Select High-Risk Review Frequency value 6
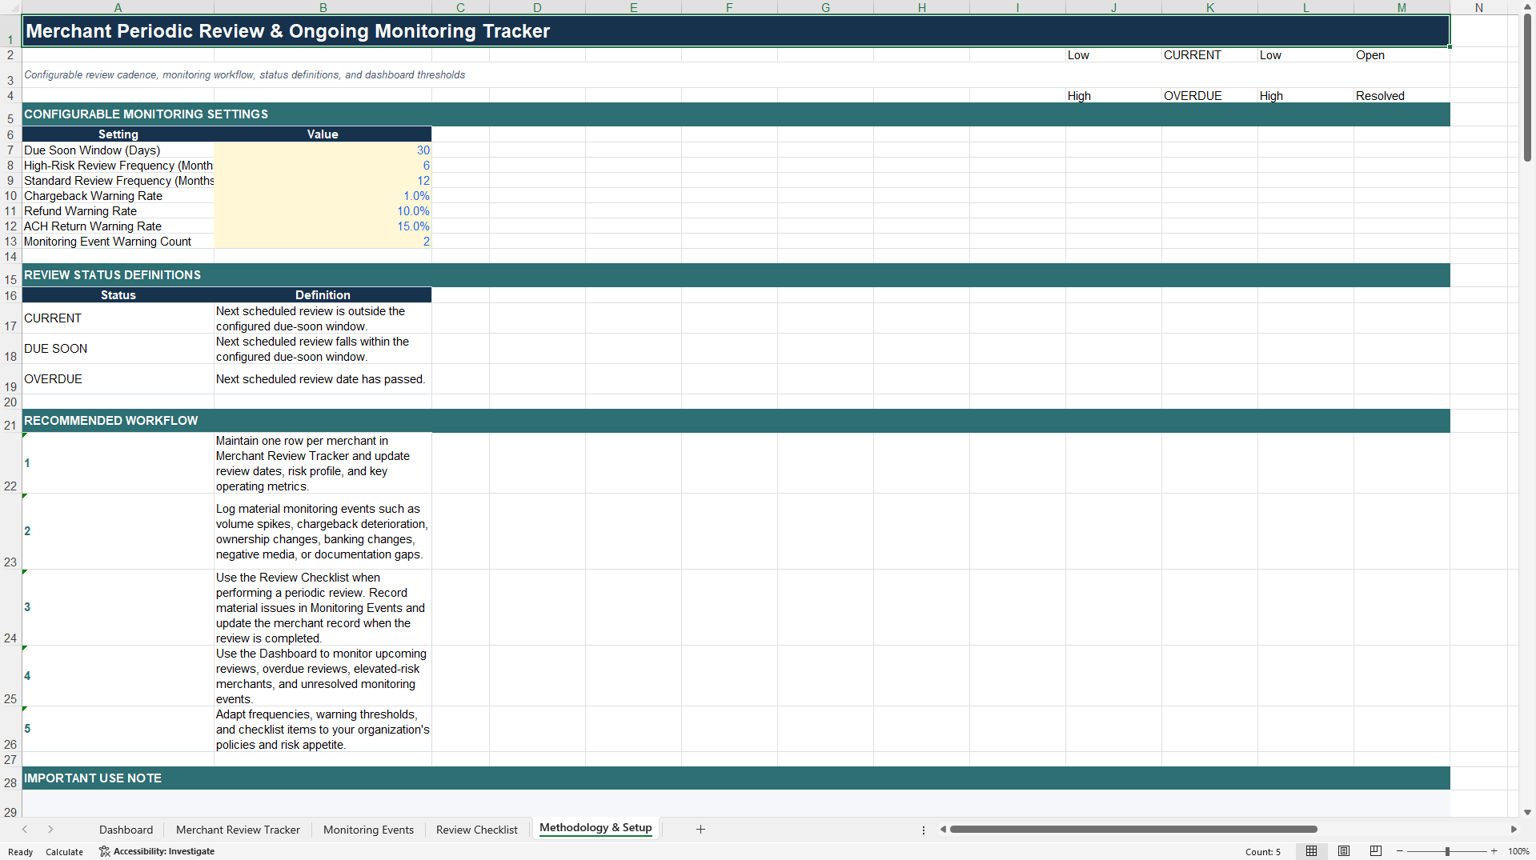The height and width of the screenshot is (860, 1536). click(323, 166)
